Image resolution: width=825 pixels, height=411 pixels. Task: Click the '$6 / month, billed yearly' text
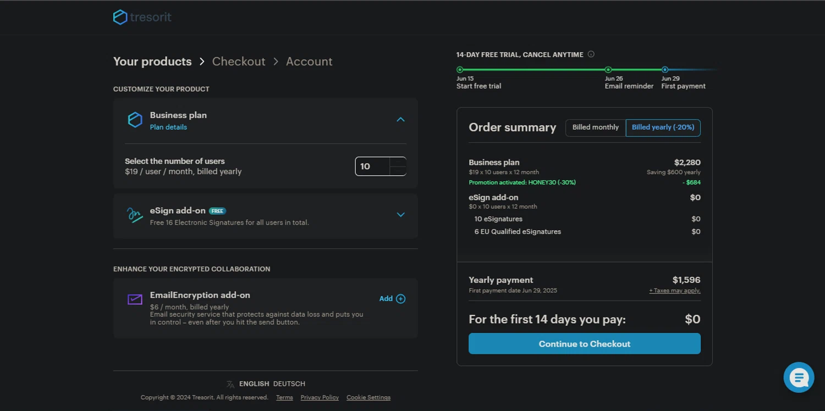pyautogui.click(x=189, y=307)
